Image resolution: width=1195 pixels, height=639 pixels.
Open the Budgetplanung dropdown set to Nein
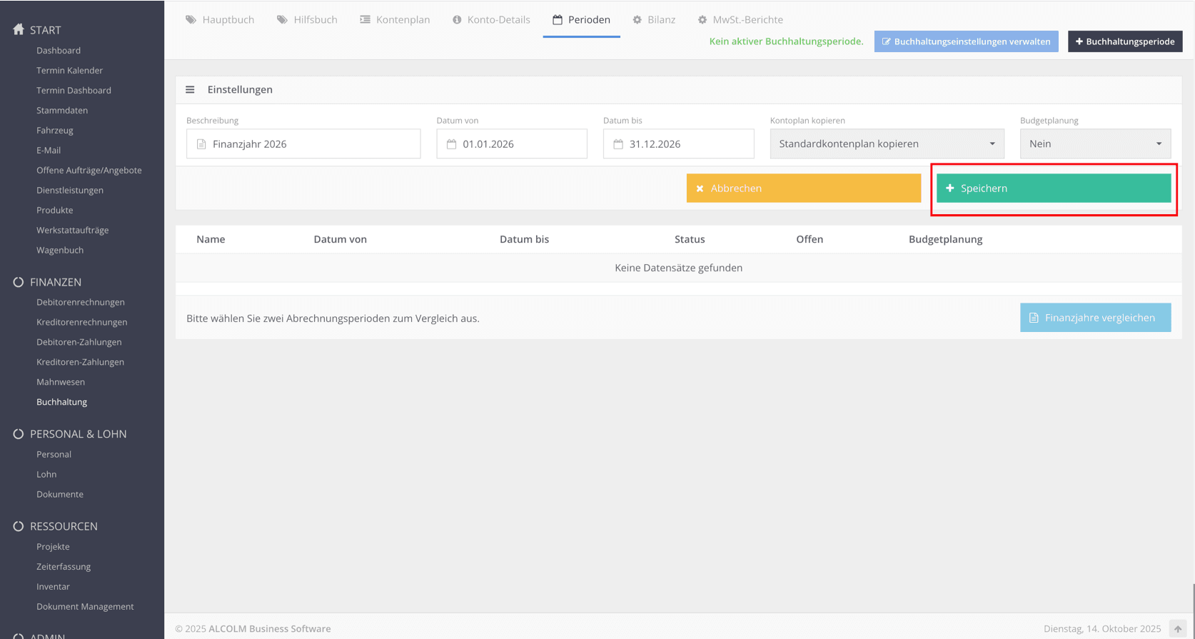click(1095, 144)
